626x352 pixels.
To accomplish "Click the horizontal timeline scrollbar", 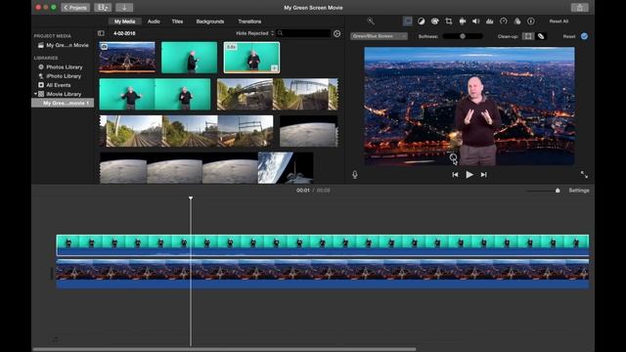I will pos(224,349).
